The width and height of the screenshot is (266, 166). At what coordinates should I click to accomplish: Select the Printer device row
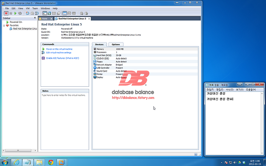pyautogui.click(x=146, y=74)
